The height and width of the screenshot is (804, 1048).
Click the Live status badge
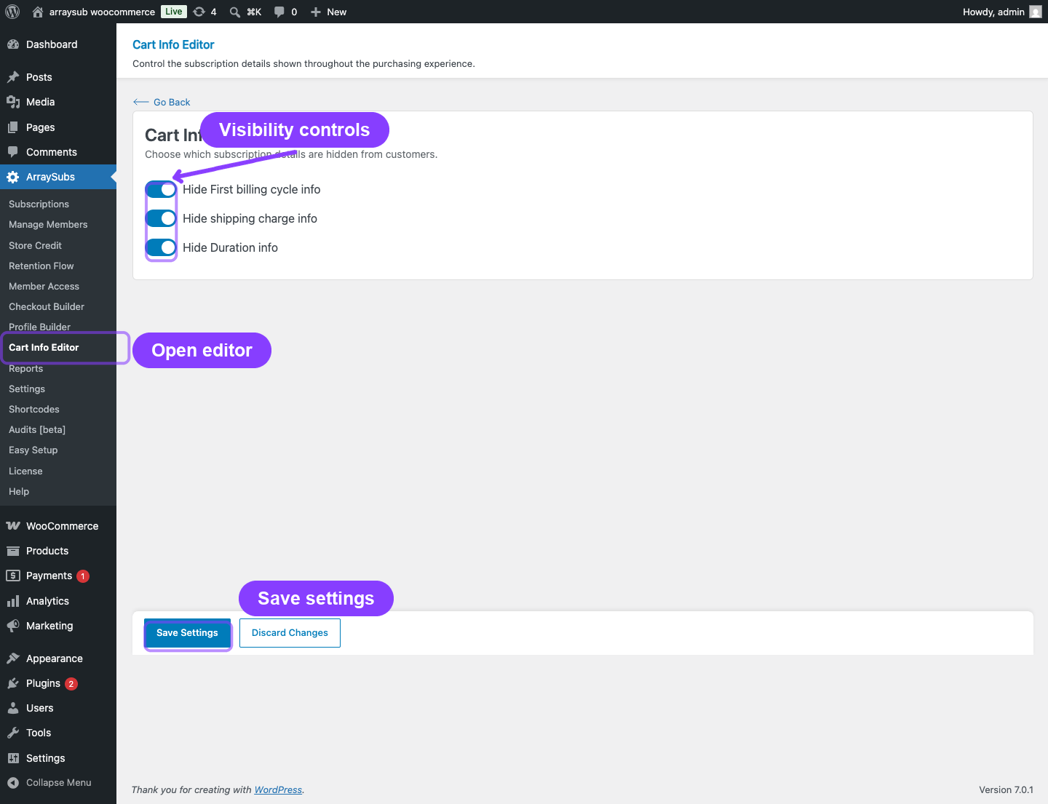[x=174, y=12]
